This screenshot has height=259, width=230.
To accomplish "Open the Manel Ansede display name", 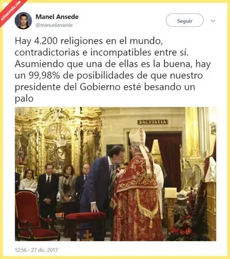I will click(x=57, y=17).
